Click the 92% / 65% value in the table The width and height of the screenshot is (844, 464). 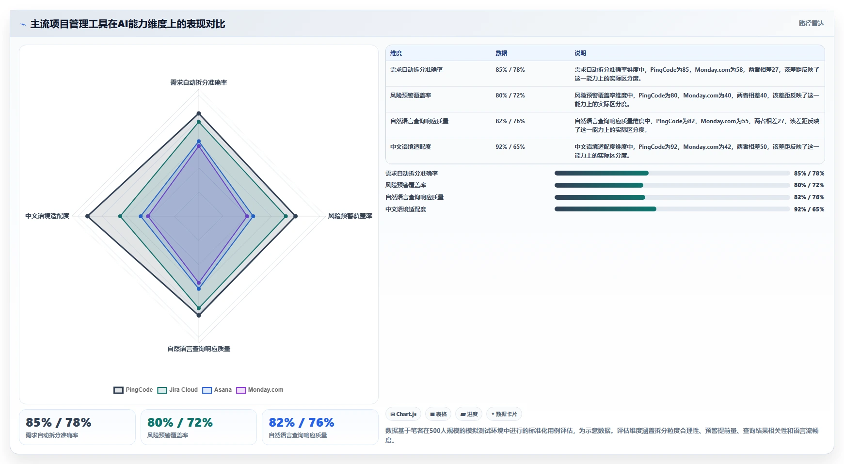pos(510,147)
